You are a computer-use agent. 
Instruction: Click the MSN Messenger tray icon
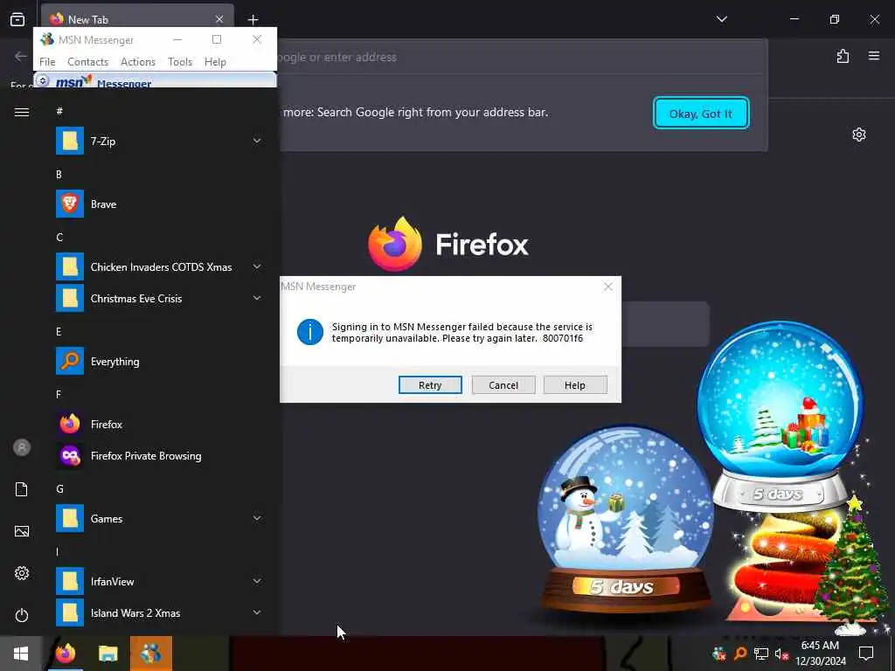(x=719, y=654)
